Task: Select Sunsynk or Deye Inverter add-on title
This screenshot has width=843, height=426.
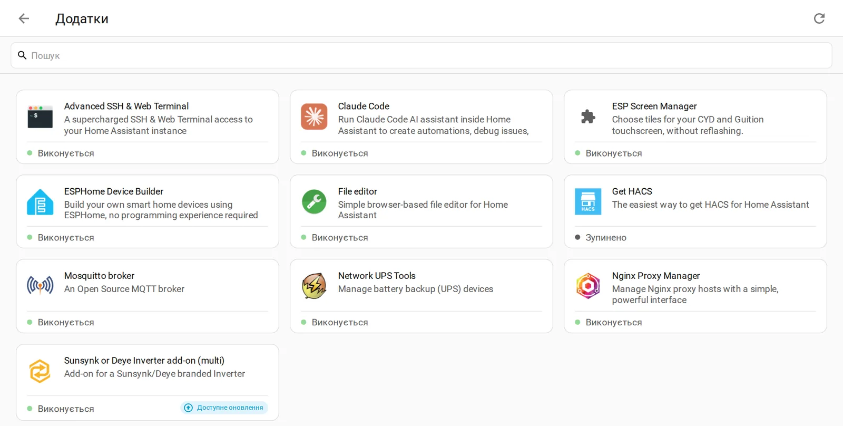Action: (x=144, y=361)
